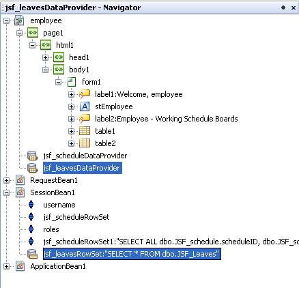This screenshot has height=288, width=299.
Task: Click the username property diamond icon
Action: (31, 205)
